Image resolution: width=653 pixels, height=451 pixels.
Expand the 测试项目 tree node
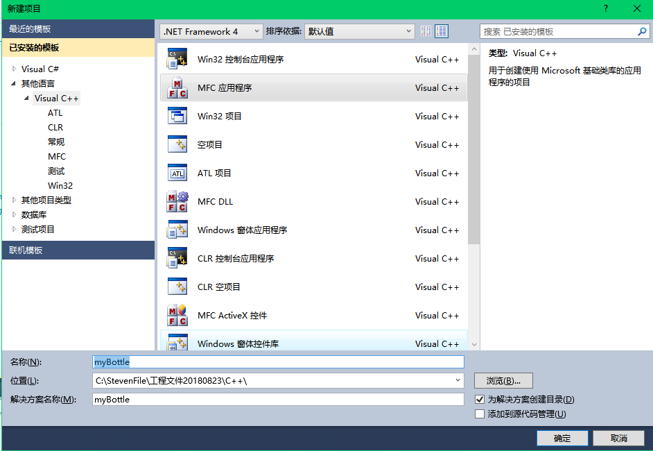pyautogui.click(x=14, y=229)
